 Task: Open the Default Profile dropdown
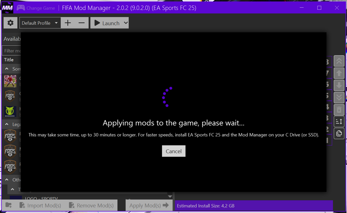point(40,23)
